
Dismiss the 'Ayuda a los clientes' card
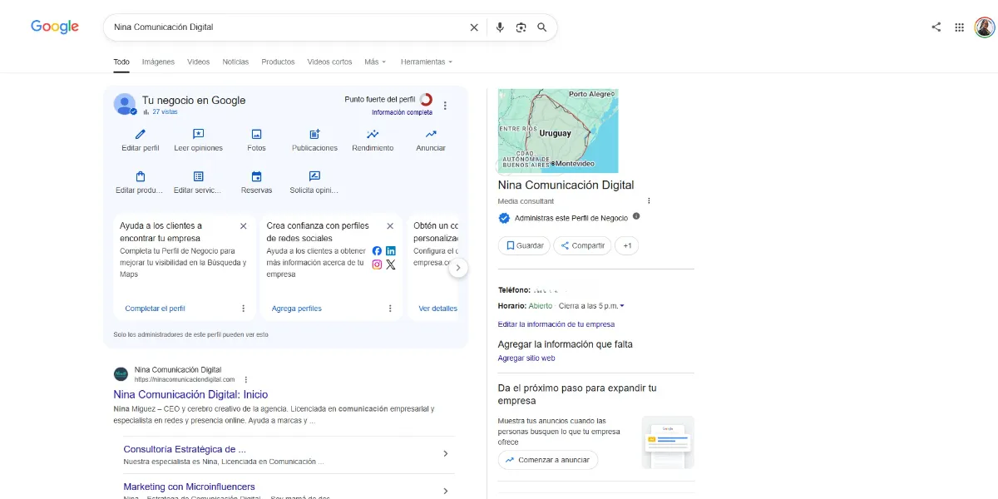[x=243, y=225]
